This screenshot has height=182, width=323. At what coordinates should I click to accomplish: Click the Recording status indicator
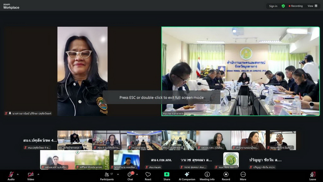tap(296, 6)
